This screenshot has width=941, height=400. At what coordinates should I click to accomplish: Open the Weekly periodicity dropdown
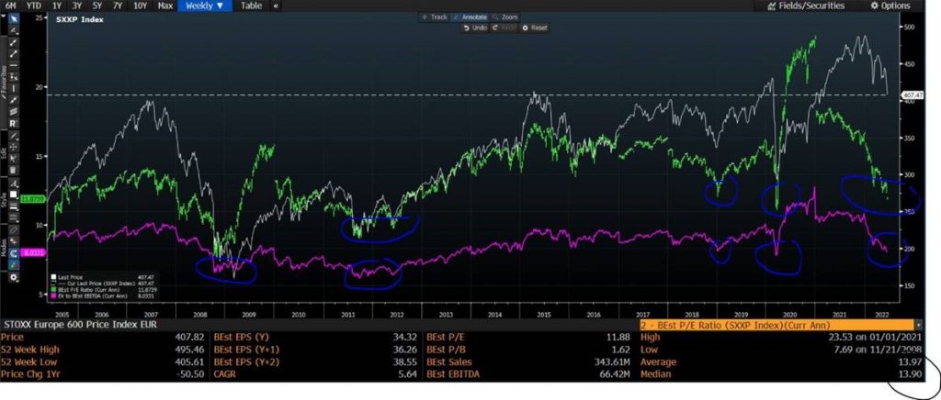click(x=203, y=6)
